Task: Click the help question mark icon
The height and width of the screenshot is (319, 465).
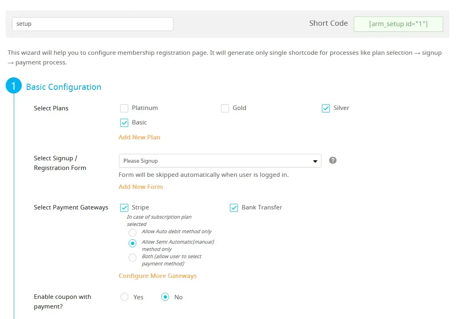Action: pyautogui.click(x=333, y=160)
